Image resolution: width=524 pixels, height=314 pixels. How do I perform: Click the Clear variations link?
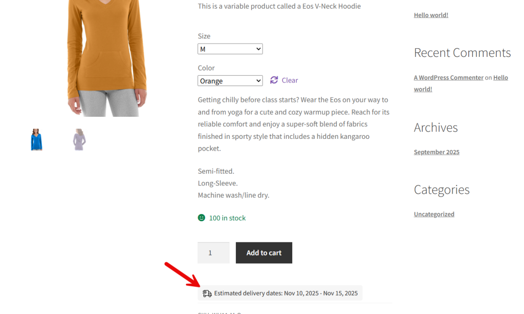tap(289, 80)
